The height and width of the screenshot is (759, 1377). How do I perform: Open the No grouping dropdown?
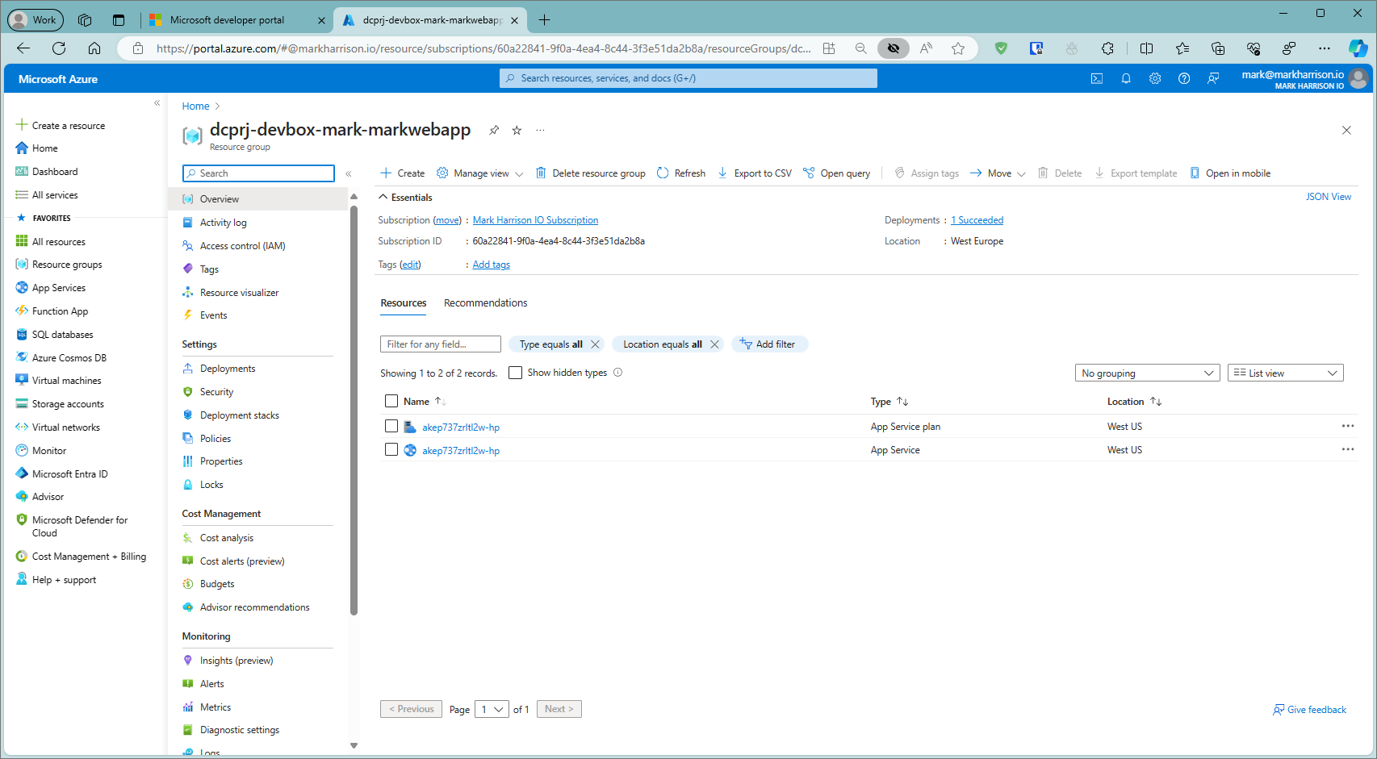point(1147,373)
